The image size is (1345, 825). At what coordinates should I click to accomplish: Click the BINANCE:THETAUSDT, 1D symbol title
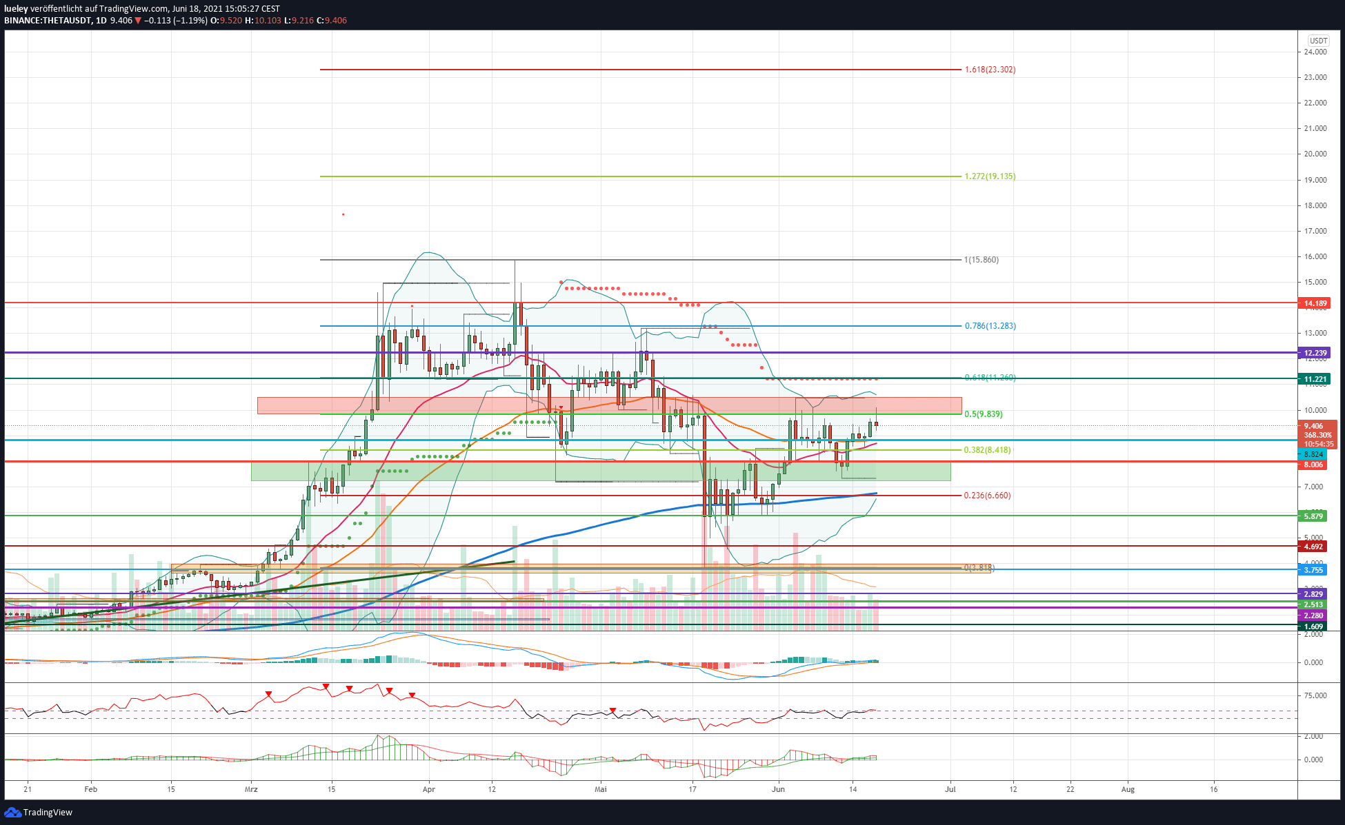(56, 21)
